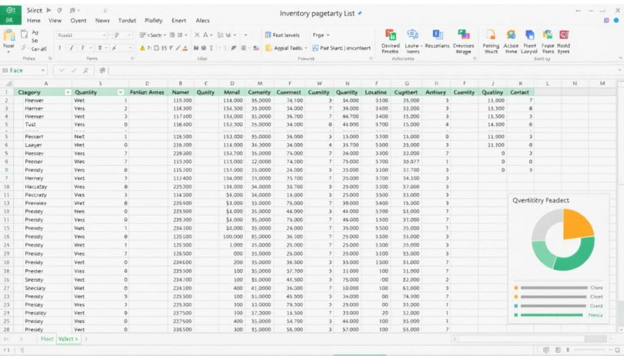The image size is (624, 356).
Task: Click the insert function fx icon
Action: [x=85, y=71]
